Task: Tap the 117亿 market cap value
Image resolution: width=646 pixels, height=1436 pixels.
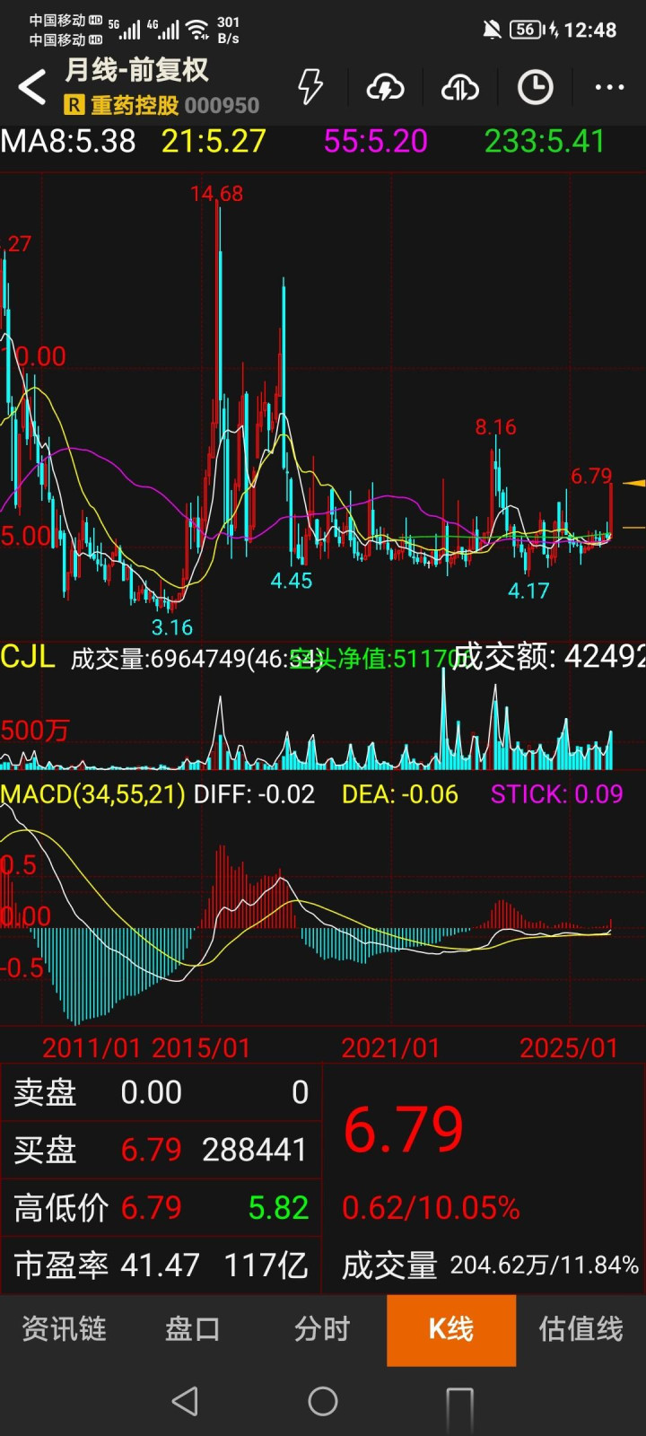Action: (266, 1265)
